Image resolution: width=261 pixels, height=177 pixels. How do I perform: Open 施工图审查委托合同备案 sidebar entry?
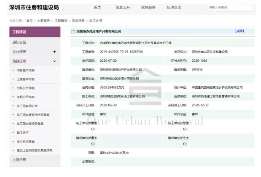click(x=33, y=115)
